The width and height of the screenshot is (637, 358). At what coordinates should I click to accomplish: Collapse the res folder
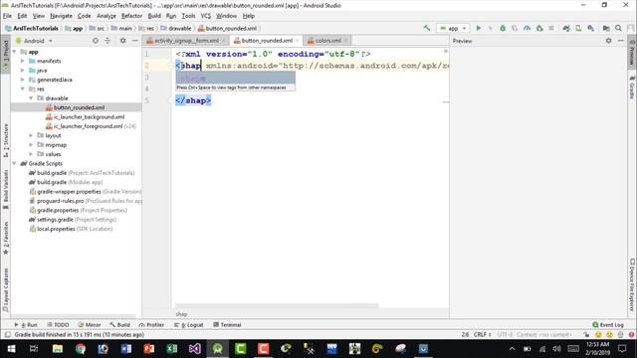[x=23, y=89]
